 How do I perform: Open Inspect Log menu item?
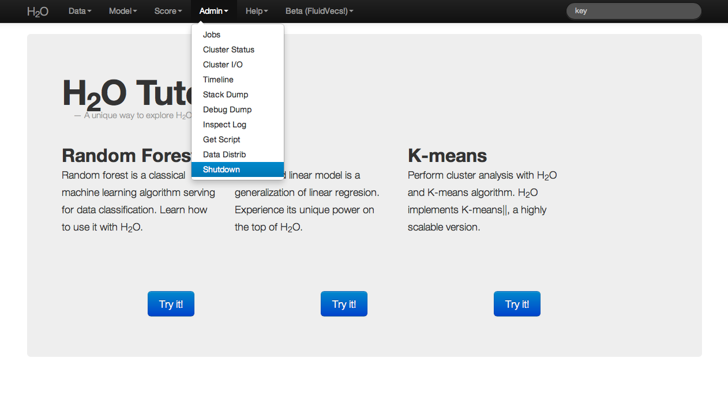coord(238,125)
